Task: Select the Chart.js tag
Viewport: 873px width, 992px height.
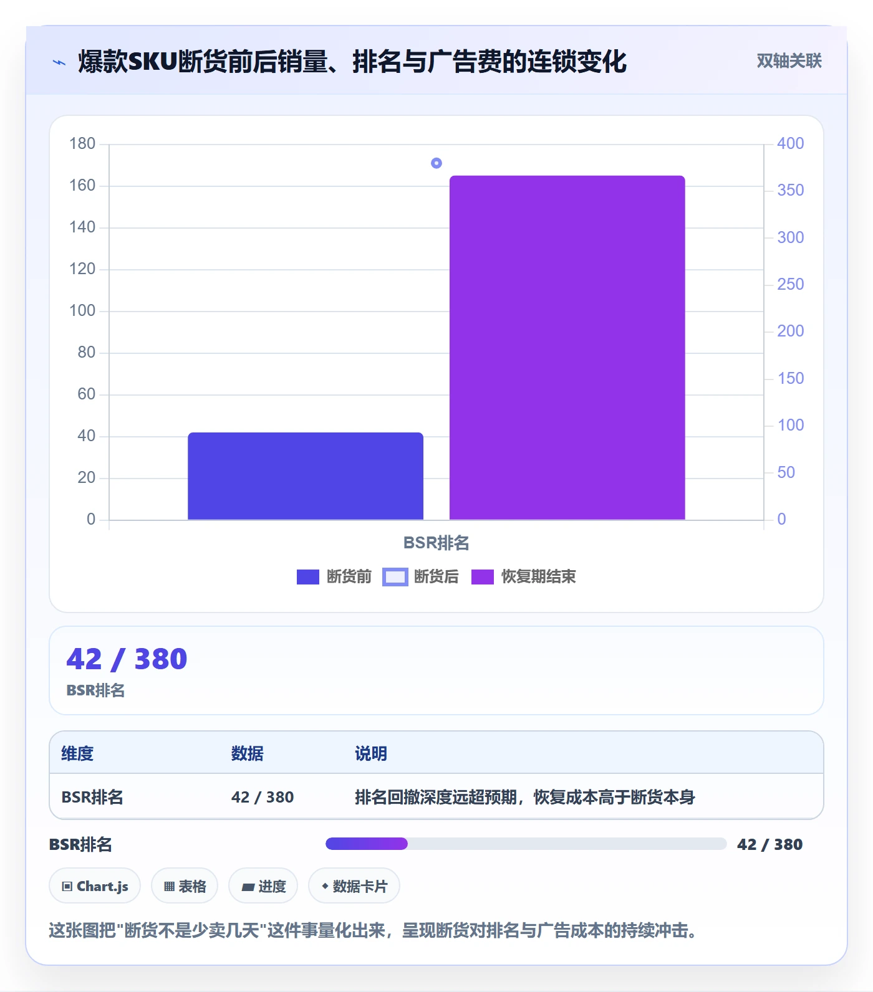Action: click(95, 885)
